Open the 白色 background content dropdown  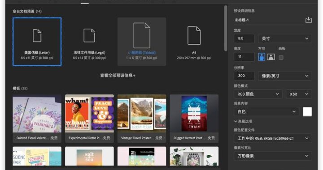coord(266,112)
